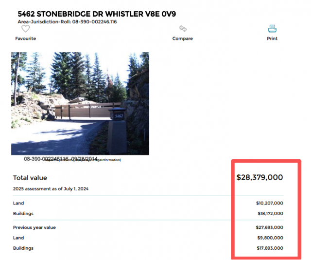Click the Print printer icon
The height and width of the screenshot is (260, 311).
272,29
